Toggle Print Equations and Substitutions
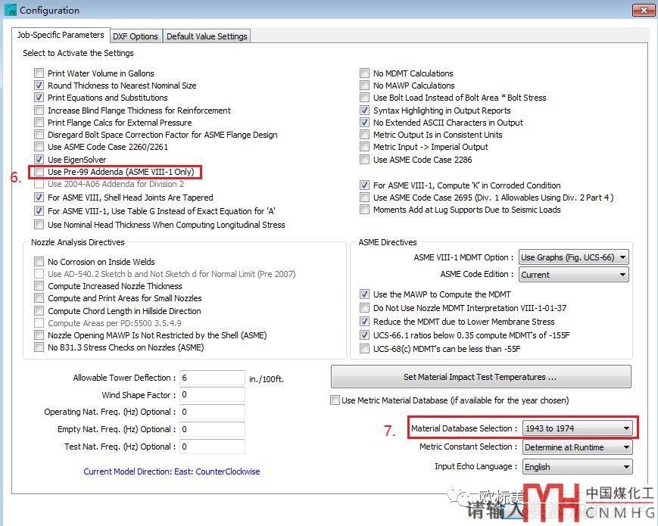The width and height of the screenshot is (658, 526). click(x=39, y=98)
